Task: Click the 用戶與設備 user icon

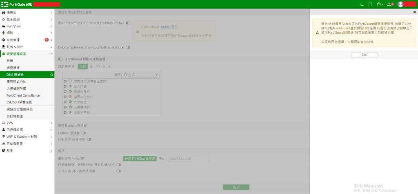Action: [3, 130]
